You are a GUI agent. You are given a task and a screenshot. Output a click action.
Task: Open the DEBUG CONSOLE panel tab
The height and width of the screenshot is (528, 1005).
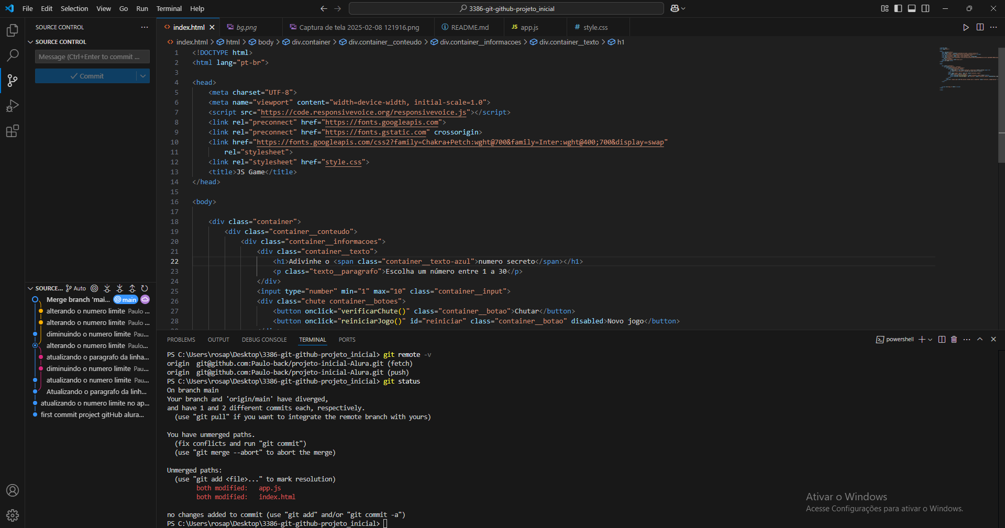tap(264, 340)
